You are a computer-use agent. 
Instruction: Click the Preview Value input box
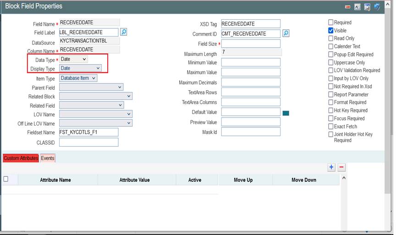tap(251, 122)
